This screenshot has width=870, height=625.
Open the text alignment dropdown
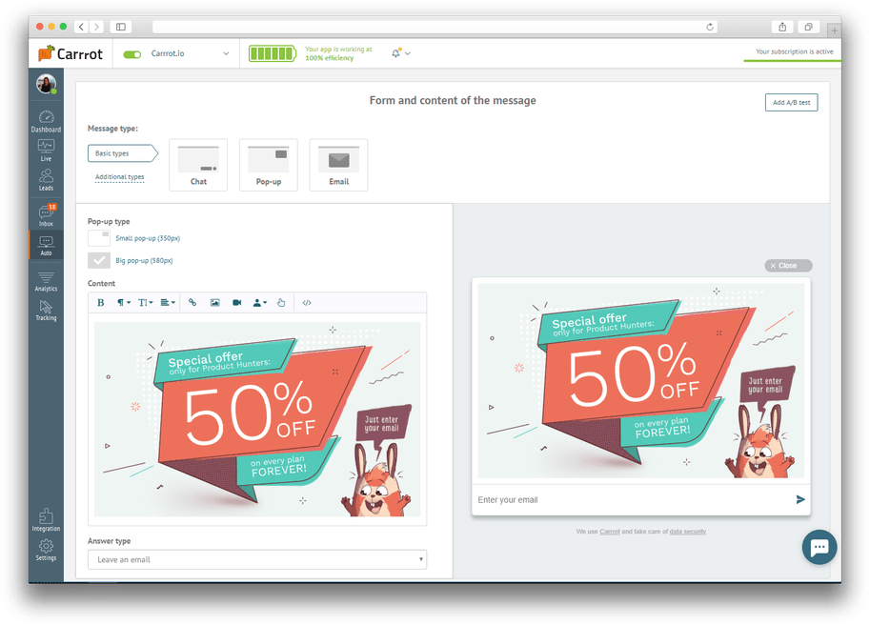[x=167, y=303]
